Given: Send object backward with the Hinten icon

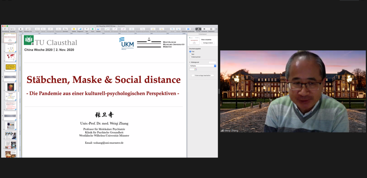Looking at the screenshot, I should [178, 29].
